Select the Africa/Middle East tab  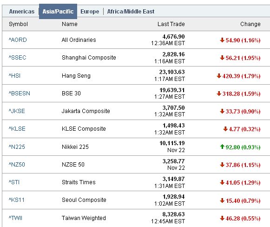click(x=131, y=12)
